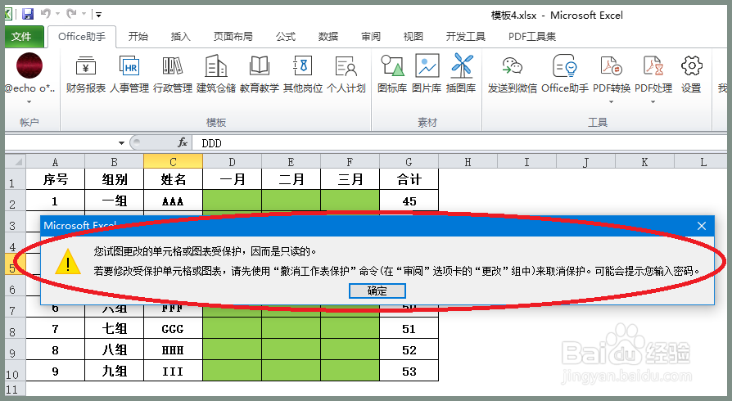The width and height of the screenshot is (732, 401).
Task: Switch to the 公式 tab
Action: pos(286,36)
